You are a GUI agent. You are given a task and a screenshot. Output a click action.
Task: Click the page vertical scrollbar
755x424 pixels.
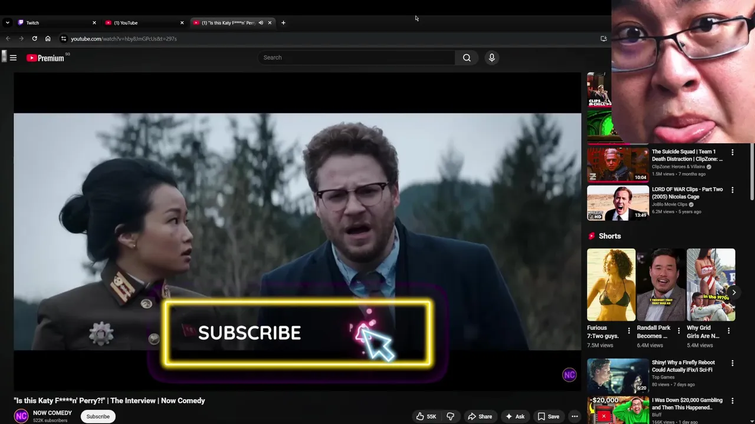(x=752, y=171)
